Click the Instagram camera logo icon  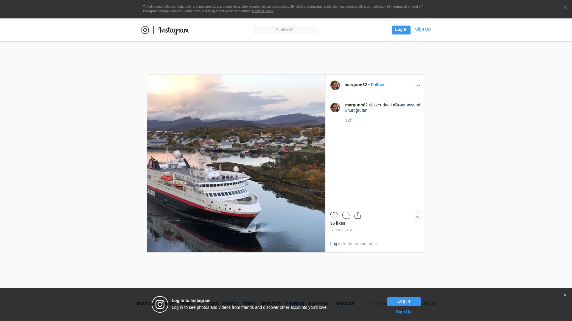145,30
